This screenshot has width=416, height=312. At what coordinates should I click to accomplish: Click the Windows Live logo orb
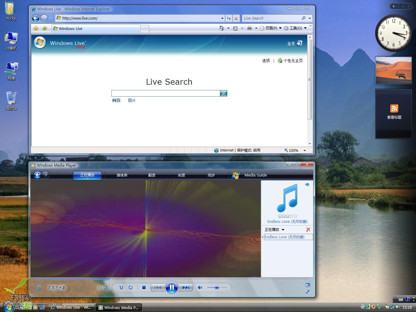(x=40, y=42)
